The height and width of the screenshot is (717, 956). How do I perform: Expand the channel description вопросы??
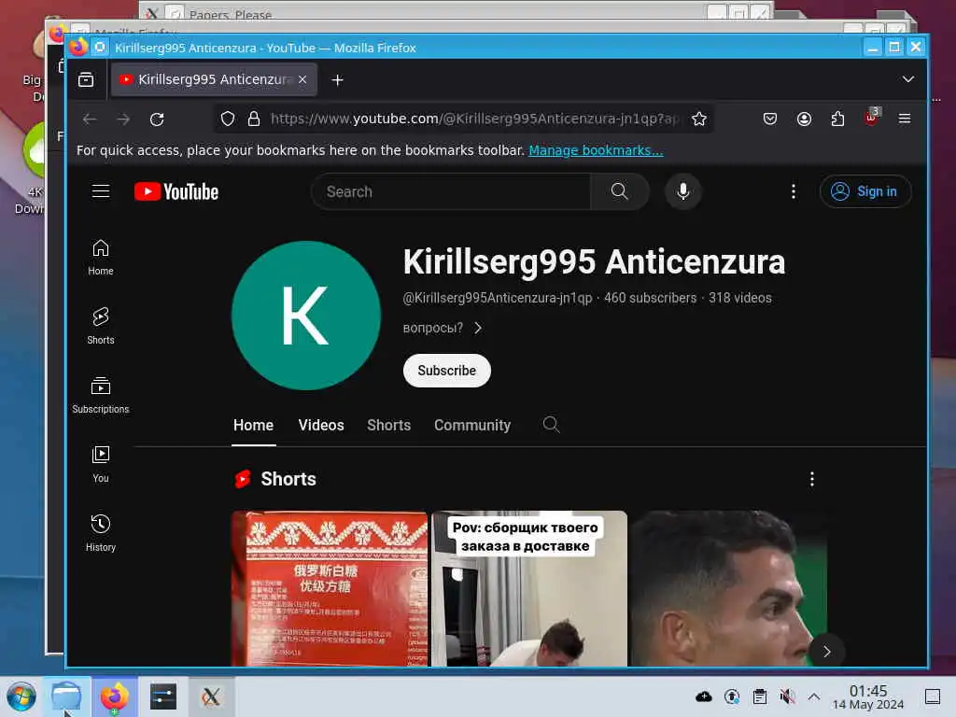pos(443,328)
